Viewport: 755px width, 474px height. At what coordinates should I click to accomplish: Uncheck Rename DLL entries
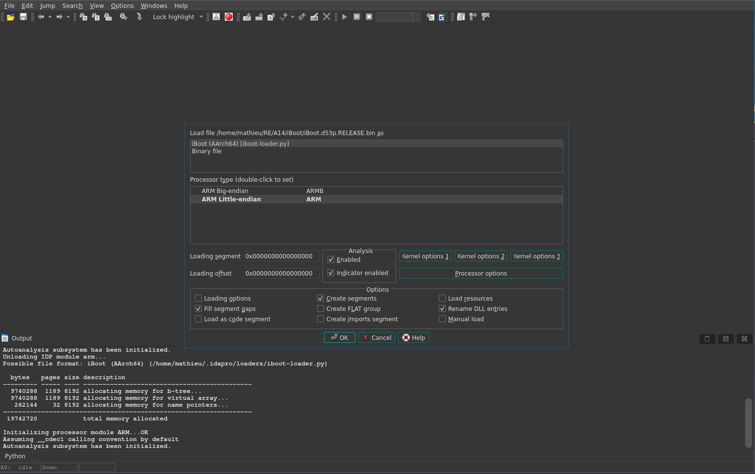pyautogui.click(x=442, y=308)
